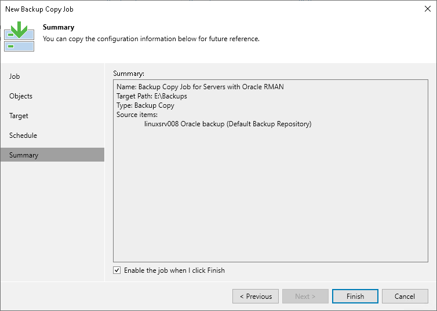Go to the Objects wizard step
Image resolution: width=437 pixels, height=311 pixels.
click(52, 96)
